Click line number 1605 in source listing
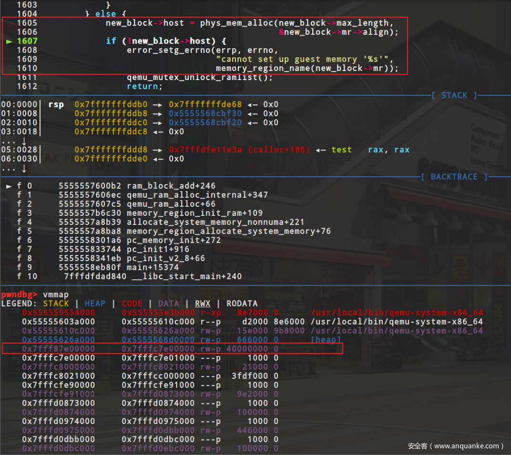This screenshot has height=455, width=511. coord(27,23)
